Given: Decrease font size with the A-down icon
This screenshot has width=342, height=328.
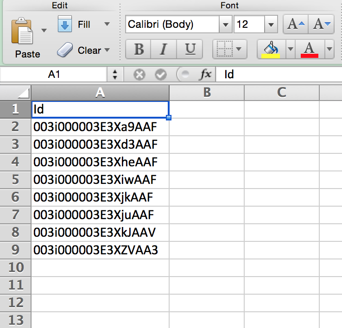Looking at the screenshot, I should [321, 24].
